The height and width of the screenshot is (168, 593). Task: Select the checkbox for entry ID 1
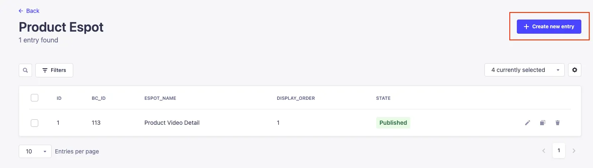pyautogui.click(x=35, y=123)
